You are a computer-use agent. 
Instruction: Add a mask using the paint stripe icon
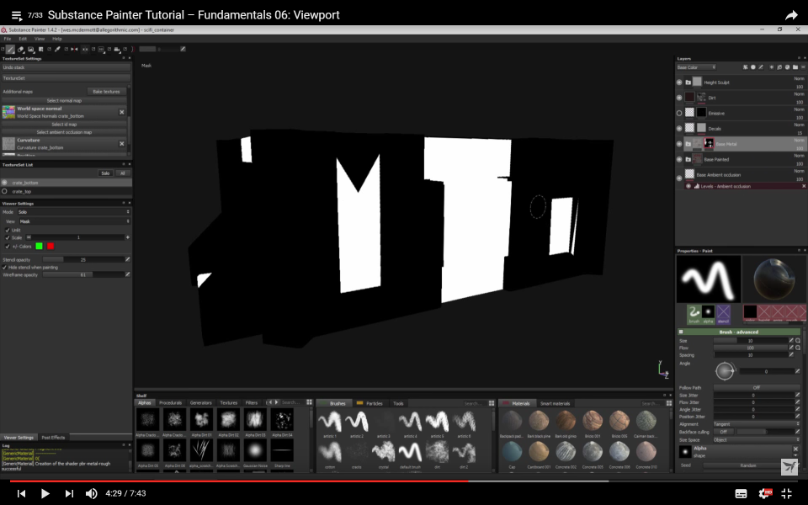[761, 67]
